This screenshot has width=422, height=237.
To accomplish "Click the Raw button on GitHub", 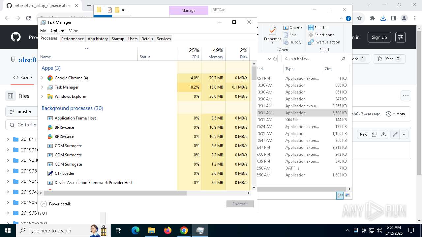I will coord(364,134).
